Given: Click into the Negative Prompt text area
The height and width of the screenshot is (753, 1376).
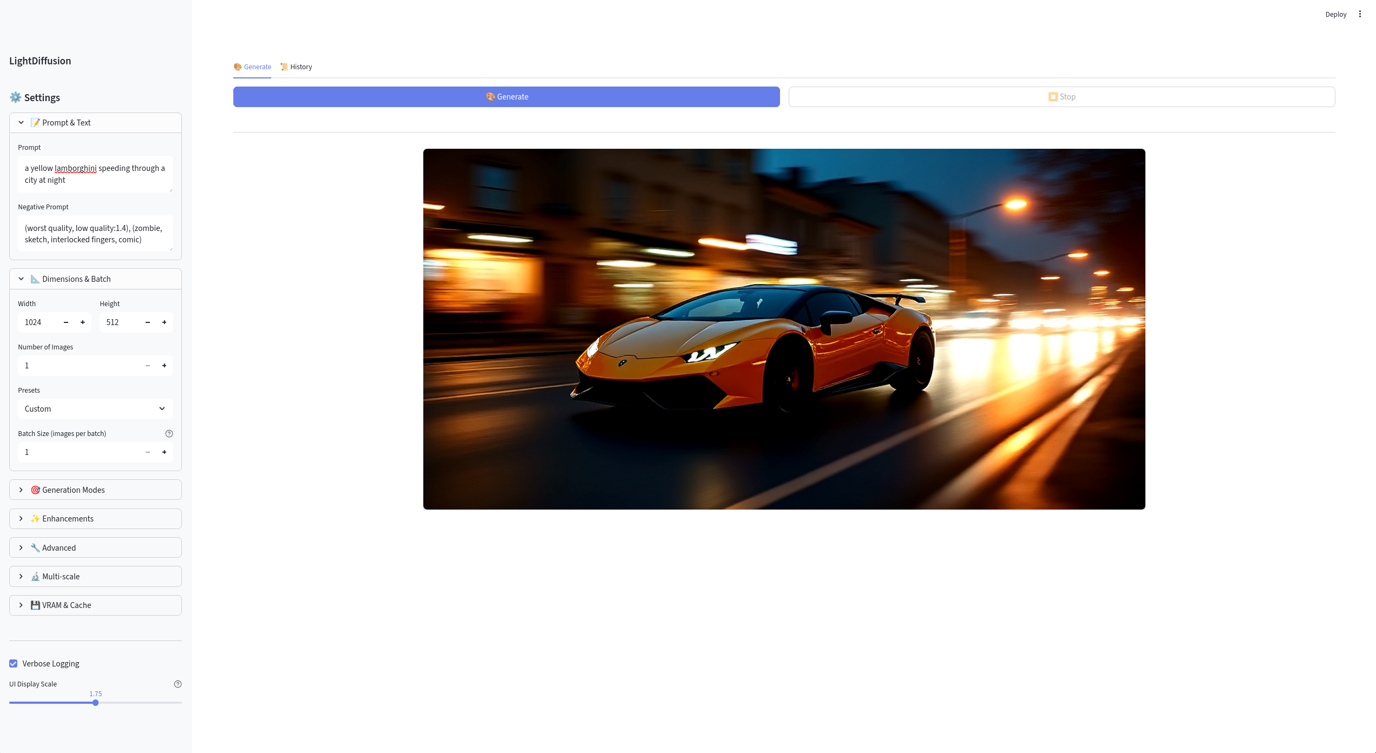Looking at the screenshot, I should pyautogui.click(x=95, y=234).
